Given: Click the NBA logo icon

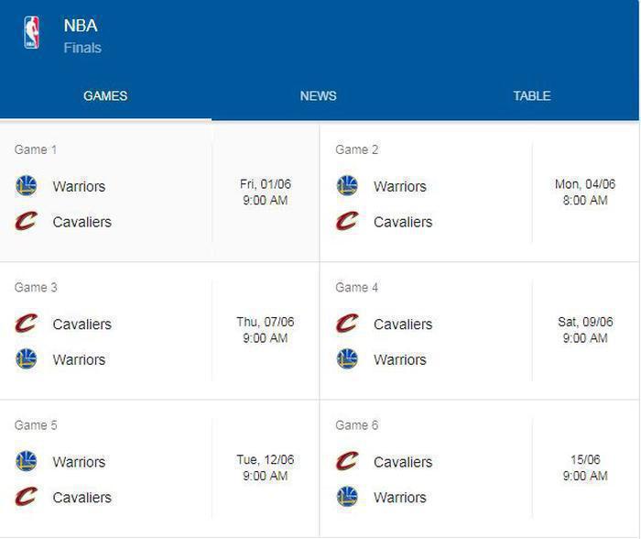Looking at the screenshot, I should pyautogui.click(x=31, y=32).
